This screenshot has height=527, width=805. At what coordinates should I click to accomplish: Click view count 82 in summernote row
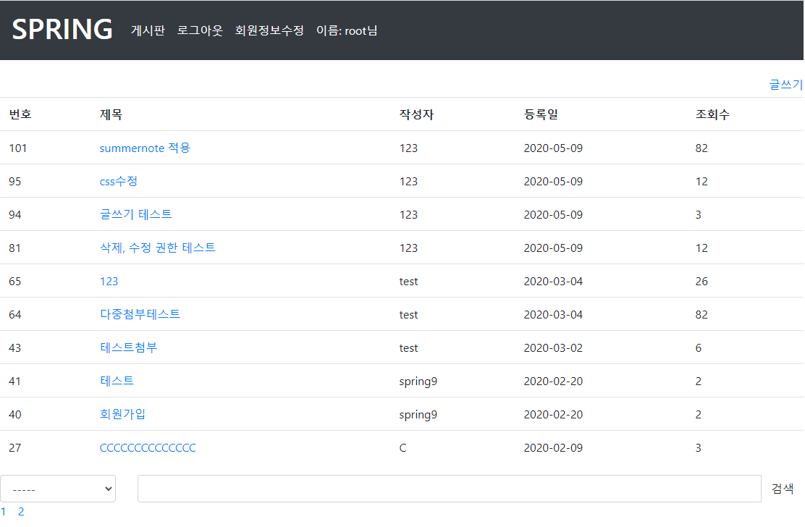point(701,148)
